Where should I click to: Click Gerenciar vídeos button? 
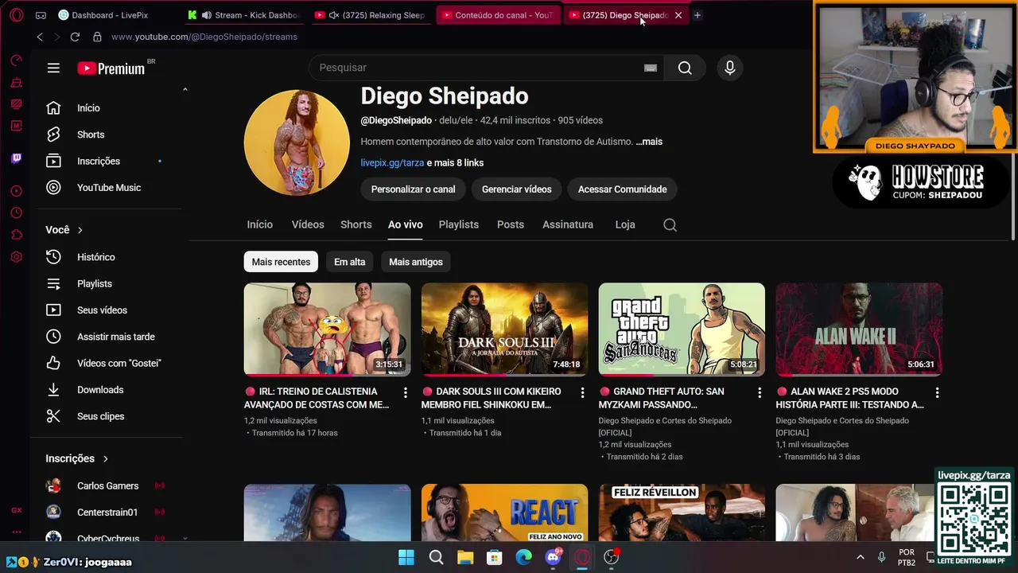point(517,189)
